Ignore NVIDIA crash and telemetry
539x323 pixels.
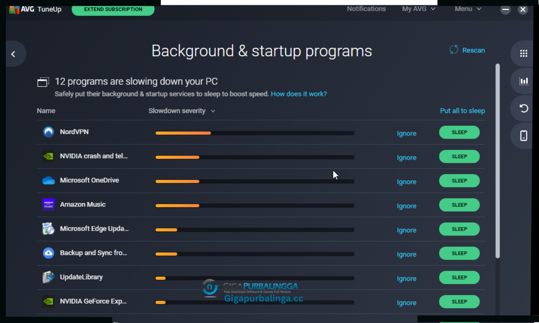click(x=406, y=157)
